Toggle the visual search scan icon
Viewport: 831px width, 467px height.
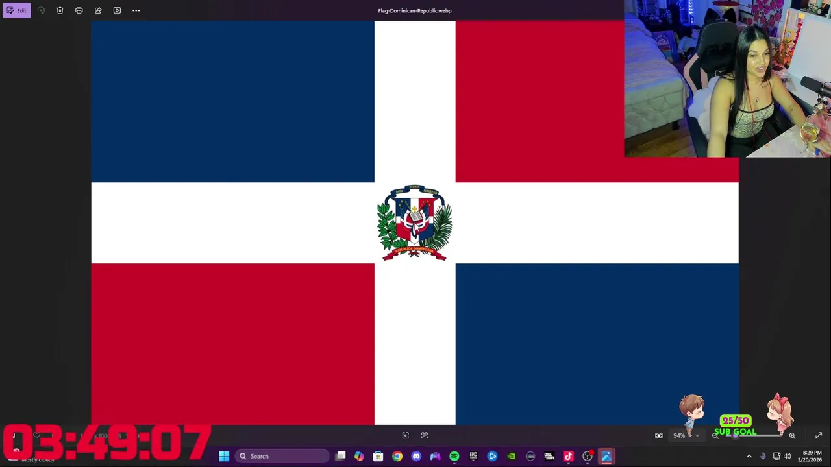pos(405,435)
